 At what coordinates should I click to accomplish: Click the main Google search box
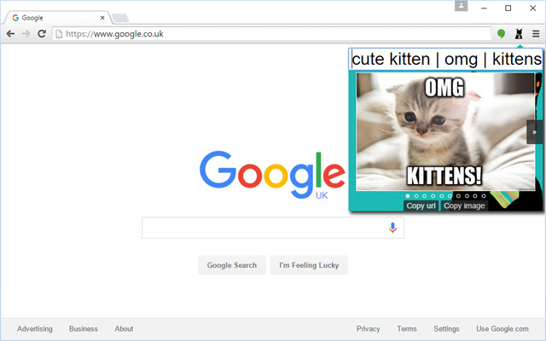[x=273, y=228]
